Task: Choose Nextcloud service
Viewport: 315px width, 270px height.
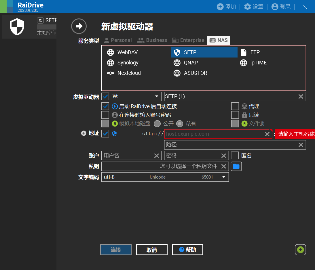Action: pyautogui.click(x=124, y=73)
